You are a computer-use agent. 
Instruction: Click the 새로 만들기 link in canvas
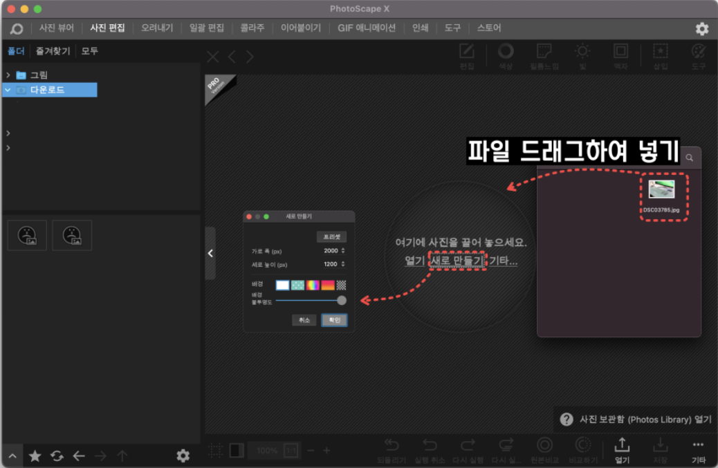(x=457, y=260)
